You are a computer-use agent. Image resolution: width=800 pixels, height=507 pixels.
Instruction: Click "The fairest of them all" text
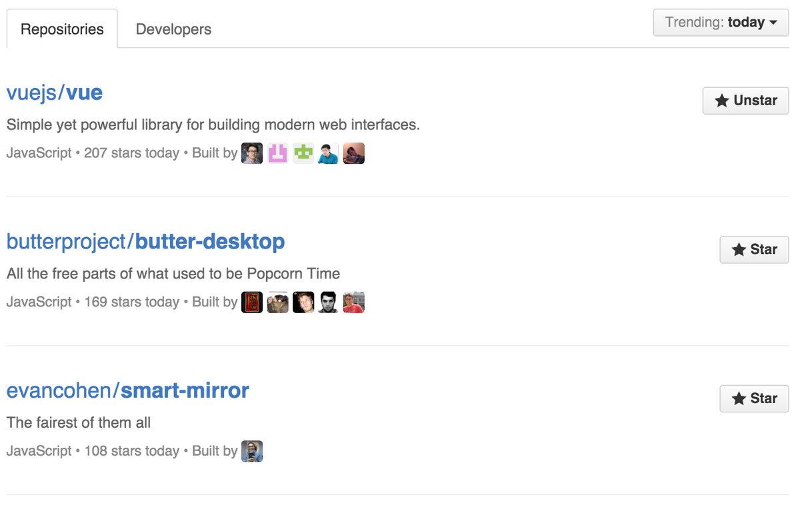point(79,422)
